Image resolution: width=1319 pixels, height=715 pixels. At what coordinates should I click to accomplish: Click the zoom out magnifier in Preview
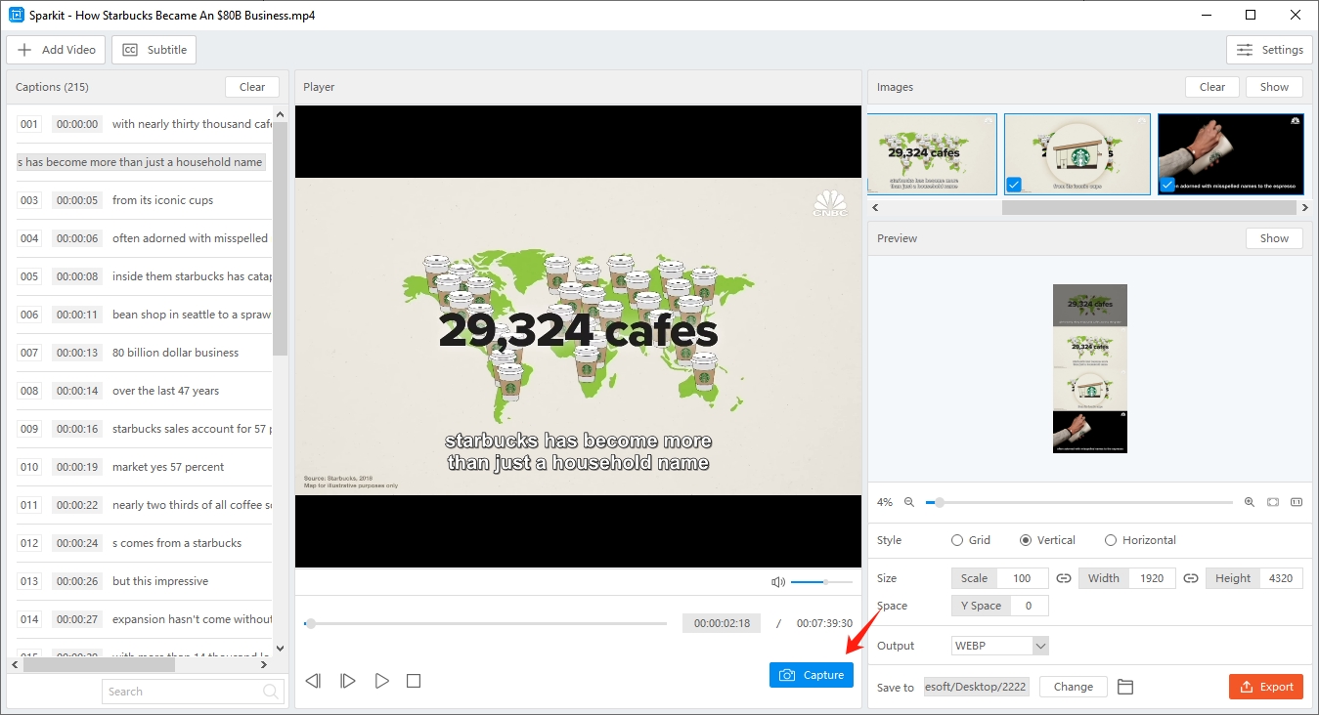(x=907, y=502)
